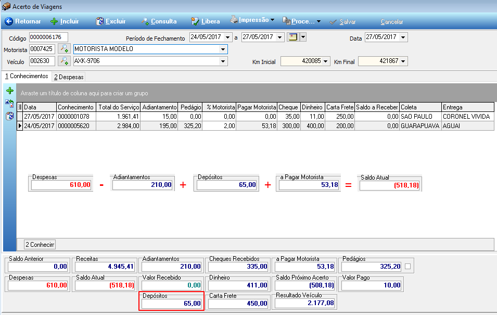497x315 pixels.
Task: Click the sidebar delete-row trash icon
Action: (10, 116)
